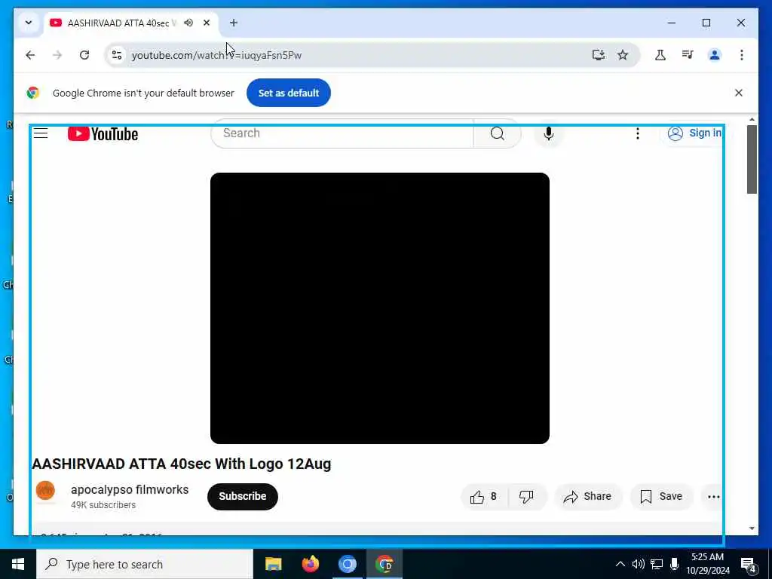The width and height of the screenshot is (772, 579).
Task: Install app icon in address bar
Action: pyautogui.click(x=598, y=55)
